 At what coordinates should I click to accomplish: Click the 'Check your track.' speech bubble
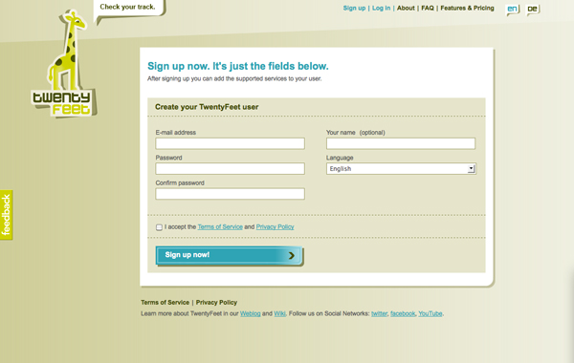point(128,9)
